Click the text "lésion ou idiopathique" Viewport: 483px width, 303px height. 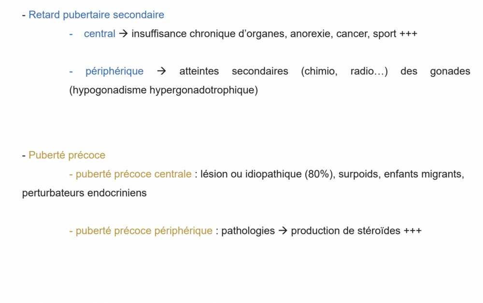coord(251,174)
